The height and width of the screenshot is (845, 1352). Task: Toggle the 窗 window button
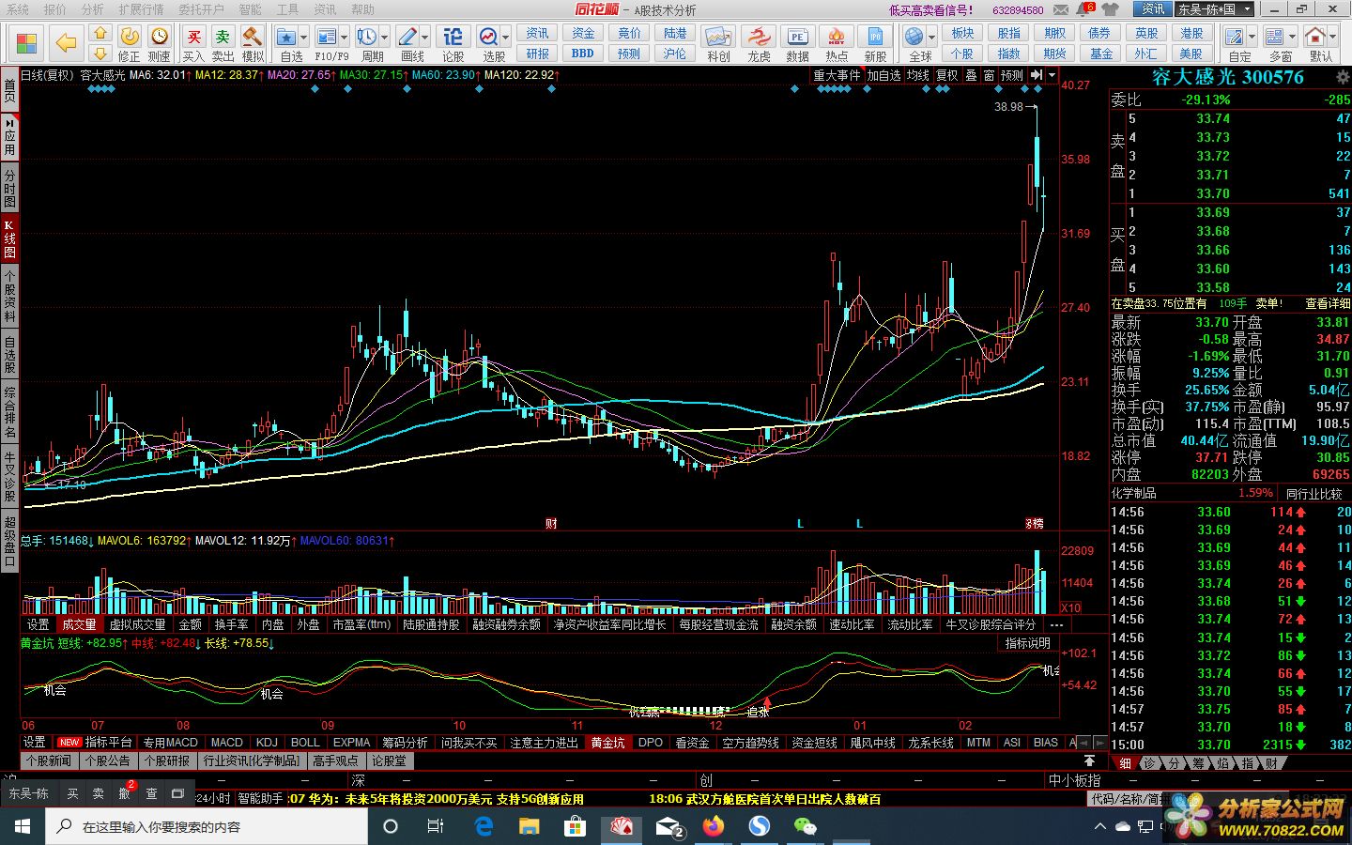pos(989,75)
